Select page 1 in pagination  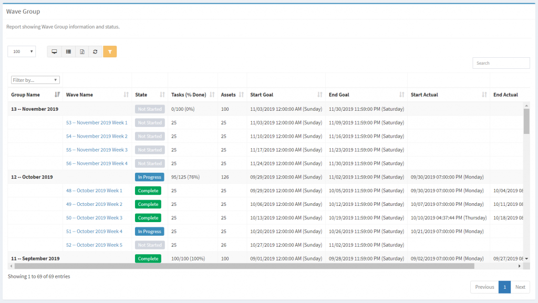(x=504, y=287)
